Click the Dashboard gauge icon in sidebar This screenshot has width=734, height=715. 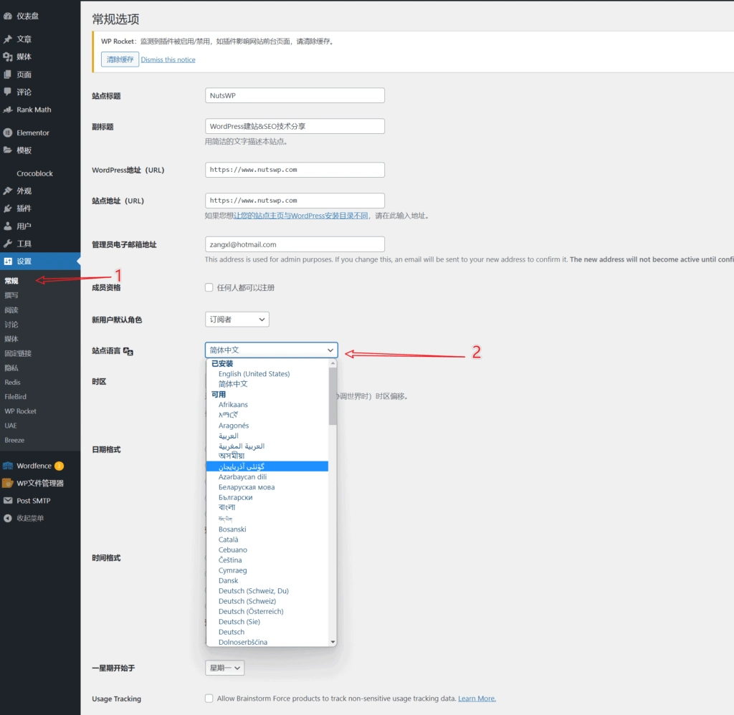coord(8,16)
